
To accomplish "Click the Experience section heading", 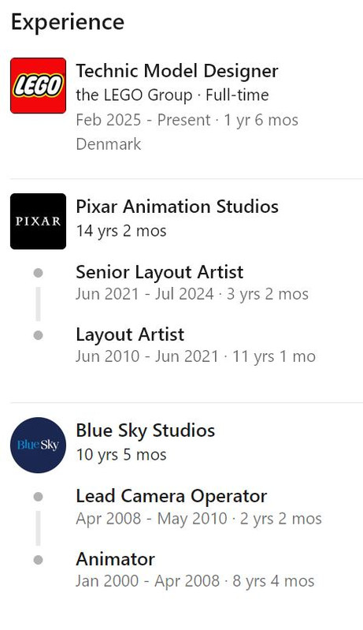I will click(x=68, y=22).
